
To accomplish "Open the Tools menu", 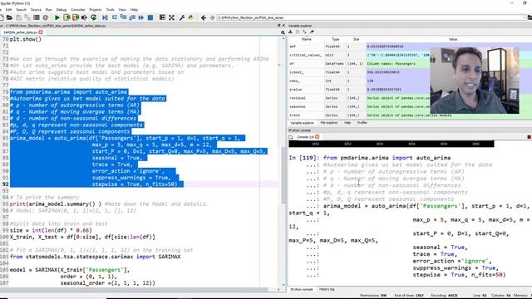I will pos(110,10).
